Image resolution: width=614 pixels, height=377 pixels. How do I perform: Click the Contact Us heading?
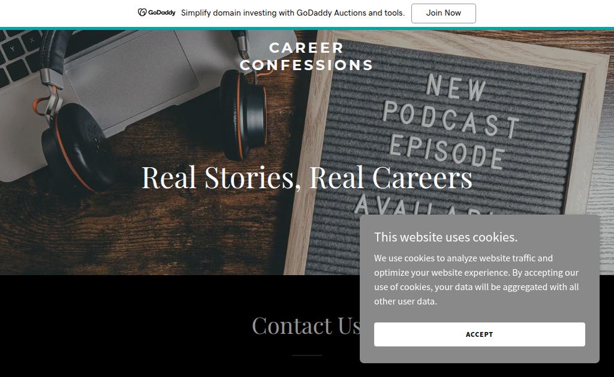point(306,325)
